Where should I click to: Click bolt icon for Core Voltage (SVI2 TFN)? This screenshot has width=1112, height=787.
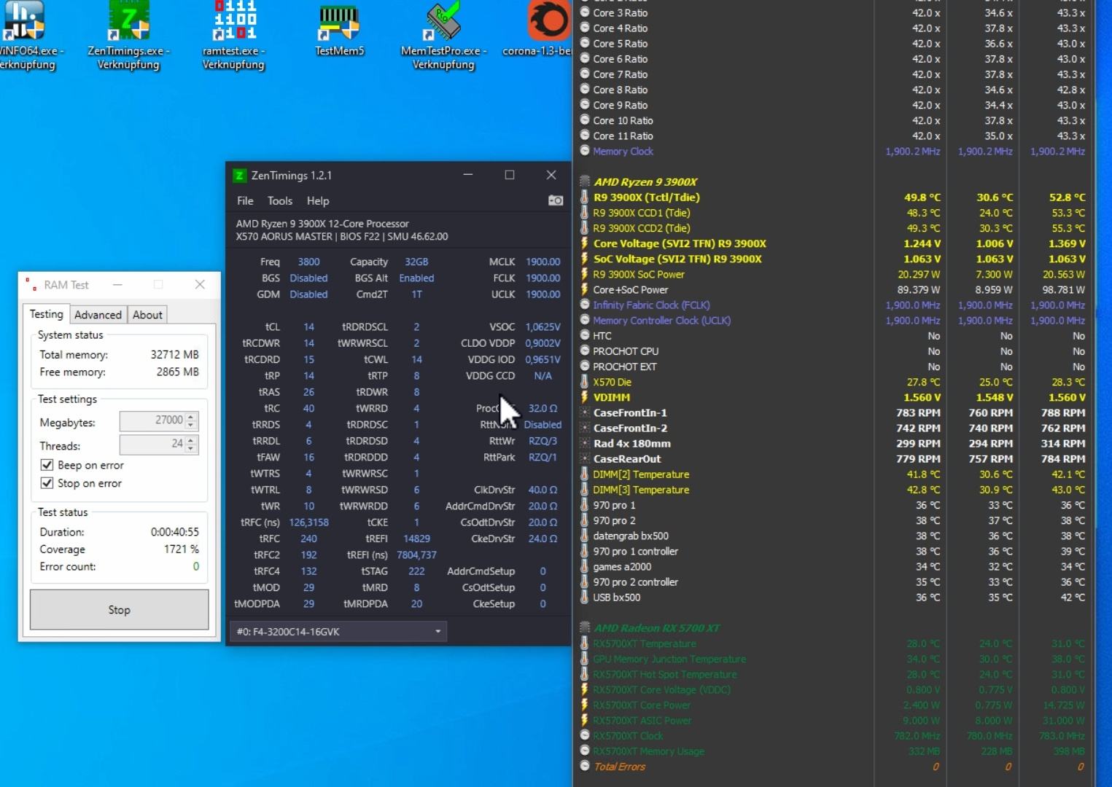(585, 243)
